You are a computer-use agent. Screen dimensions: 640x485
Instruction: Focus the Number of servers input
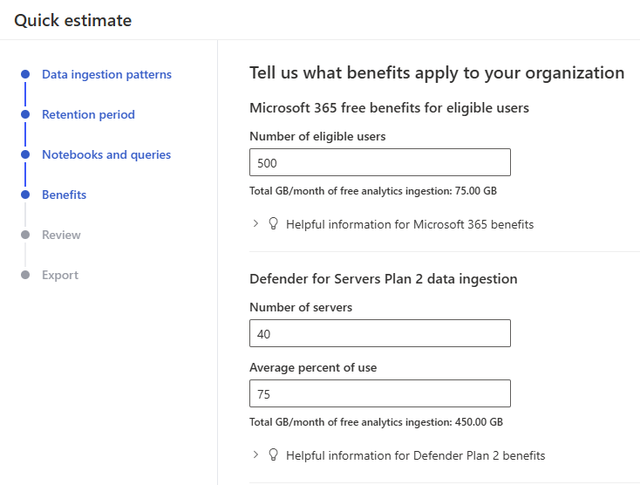pyautogui.click(x=379, y=333)
